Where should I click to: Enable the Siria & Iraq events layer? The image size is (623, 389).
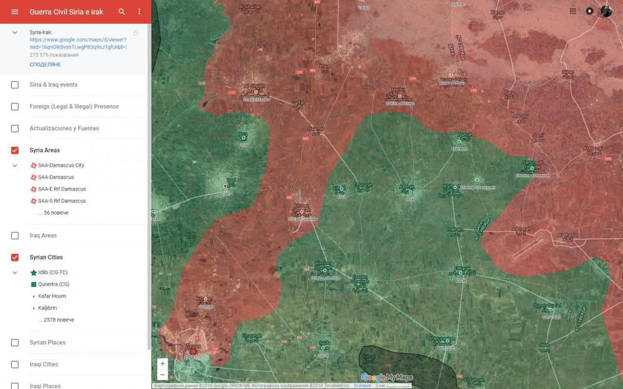[x=15, y=85]
